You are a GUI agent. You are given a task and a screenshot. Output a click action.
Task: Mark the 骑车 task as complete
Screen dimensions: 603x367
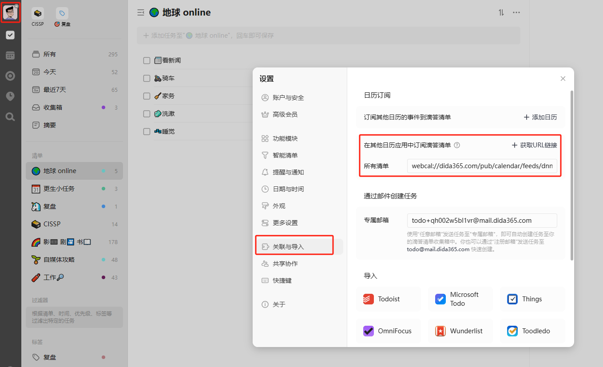pyautogui.click(x=147, y=79)
